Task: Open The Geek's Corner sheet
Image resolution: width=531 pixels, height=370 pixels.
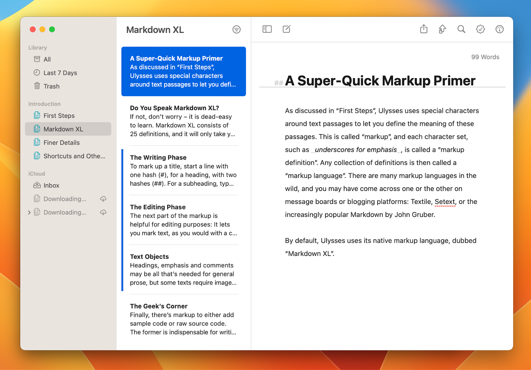Action: pos(184,319)
